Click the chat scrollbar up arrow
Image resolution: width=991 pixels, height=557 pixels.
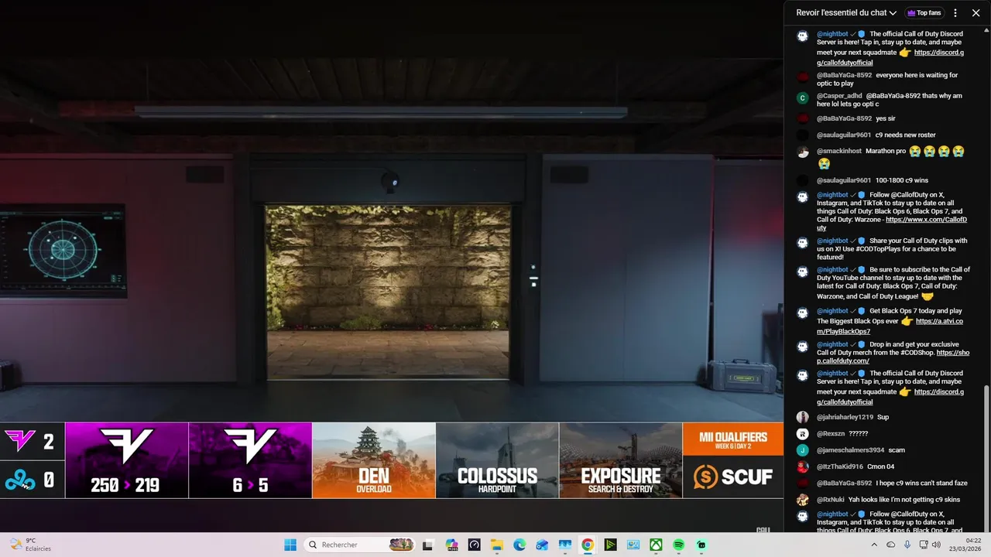coord(986,29)
